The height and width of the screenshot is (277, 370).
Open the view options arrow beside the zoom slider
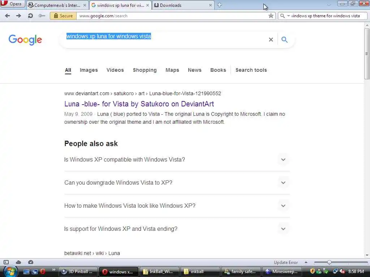tap(306, 262)
